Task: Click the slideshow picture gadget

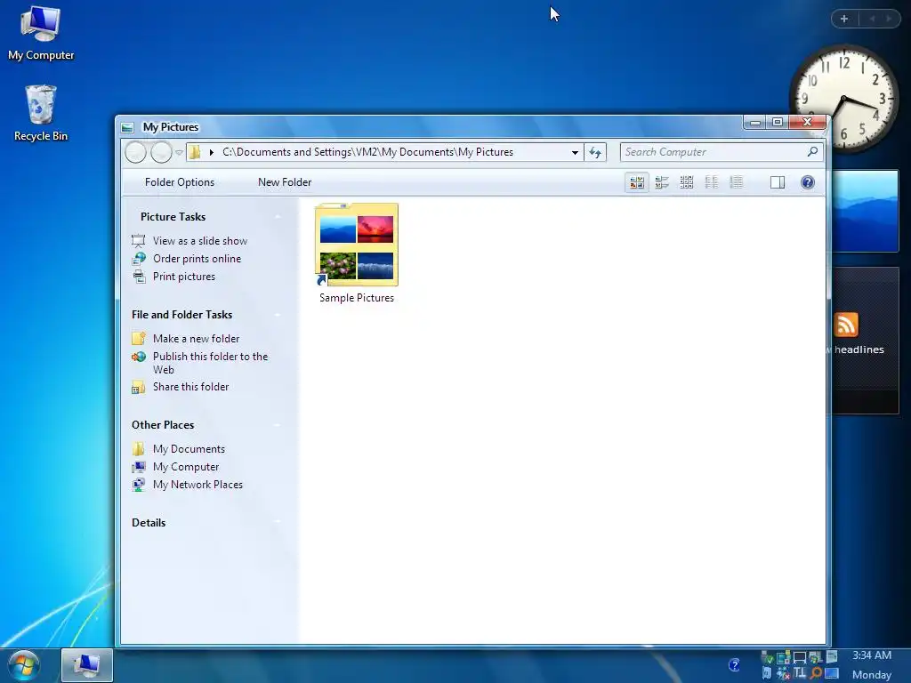Action: pos(865,211)
